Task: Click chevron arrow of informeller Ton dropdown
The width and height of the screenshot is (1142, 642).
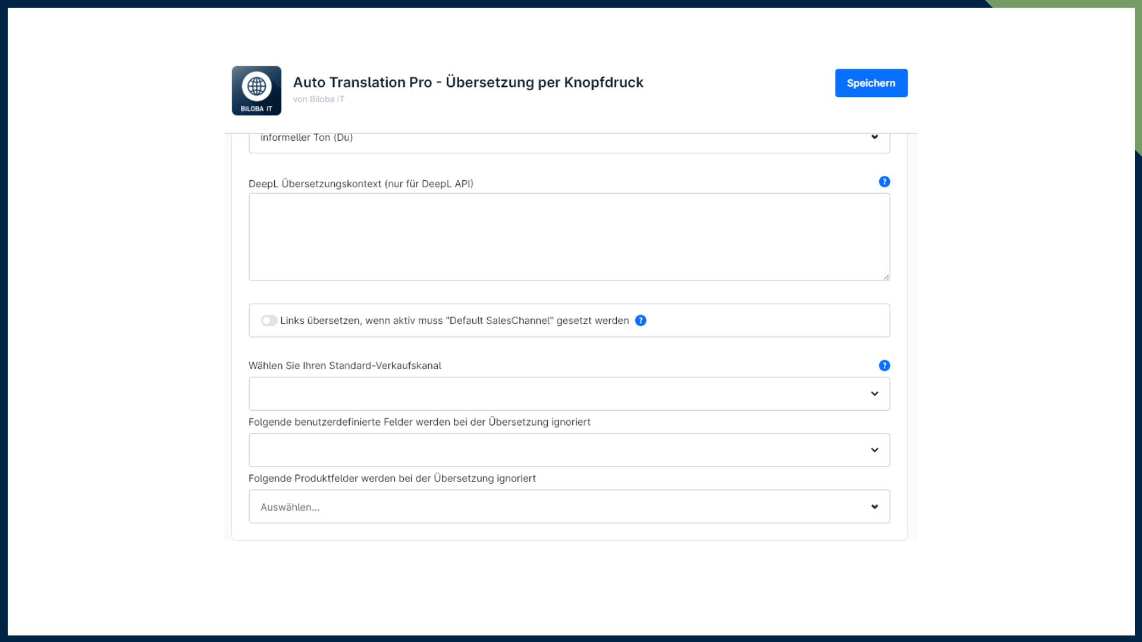Action: [874, 137]
